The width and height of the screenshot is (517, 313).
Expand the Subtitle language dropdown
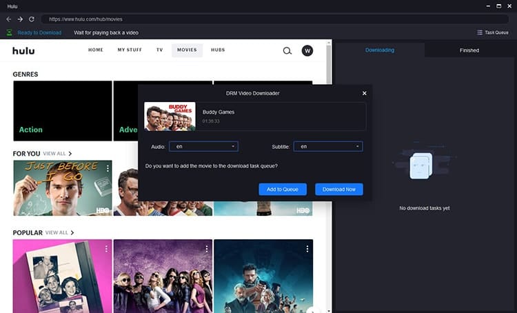(x=328, y=146)
